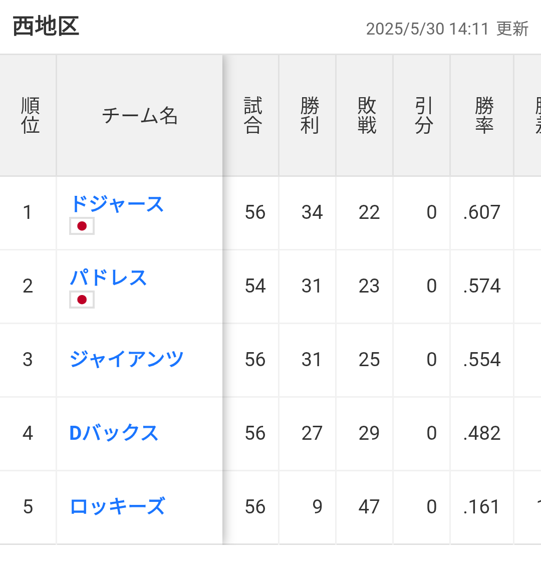Click the 勝率 column header
This screenshot has height=562, width=541.
484,115
